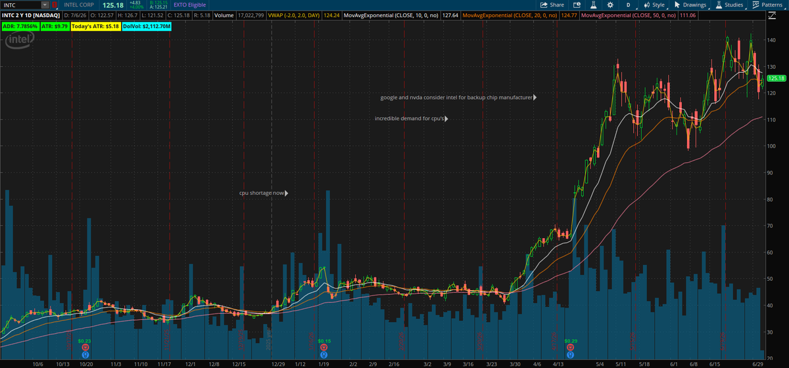The width and height of the screenshot is (789, 368).
Task: Click the $0.23 earnings value
Action: pyautogui.click(x=84, y=341)
